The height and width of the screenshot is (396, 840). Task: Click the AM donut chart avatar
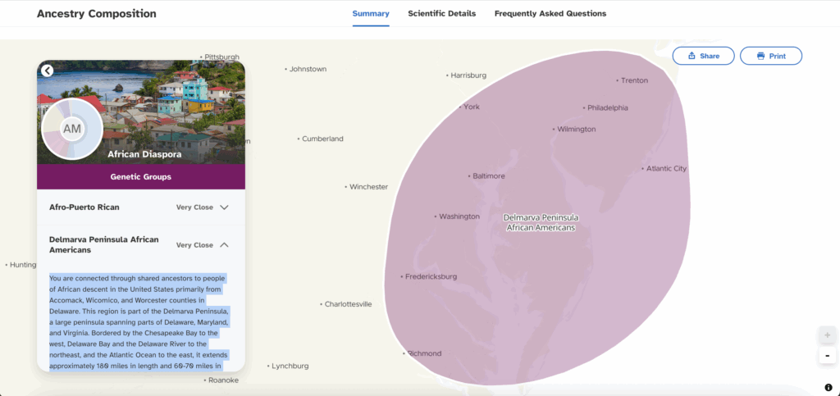point(71,130)
